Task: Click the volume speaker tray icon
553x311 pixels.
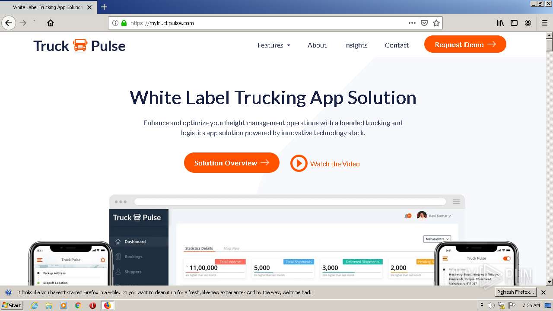Action: coord(491,305)
